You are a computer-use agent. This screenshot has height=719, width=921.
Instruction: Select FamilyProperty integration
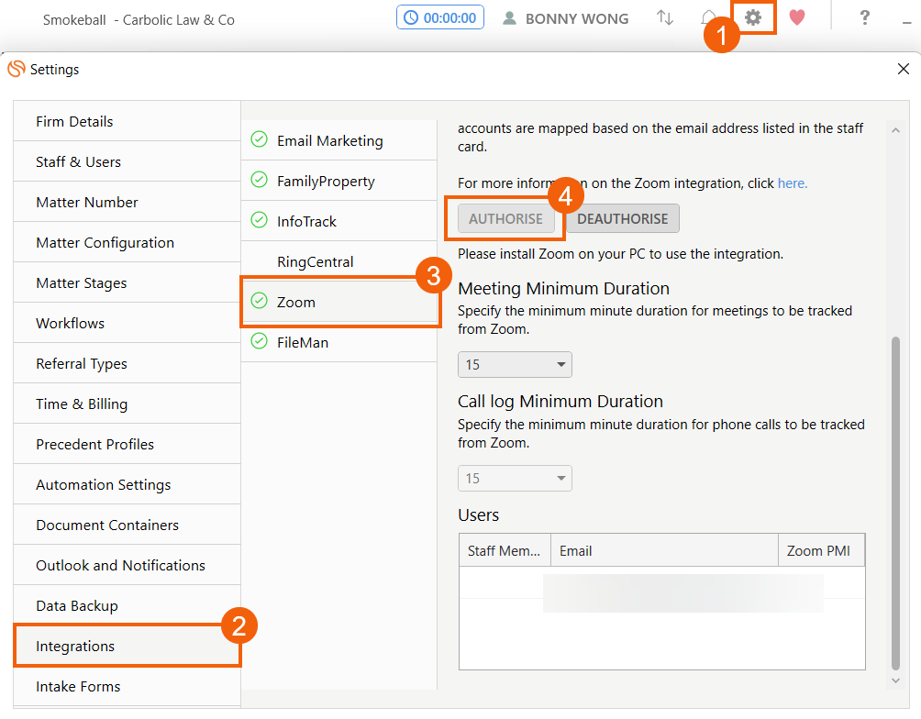click(x=338, y=181)
